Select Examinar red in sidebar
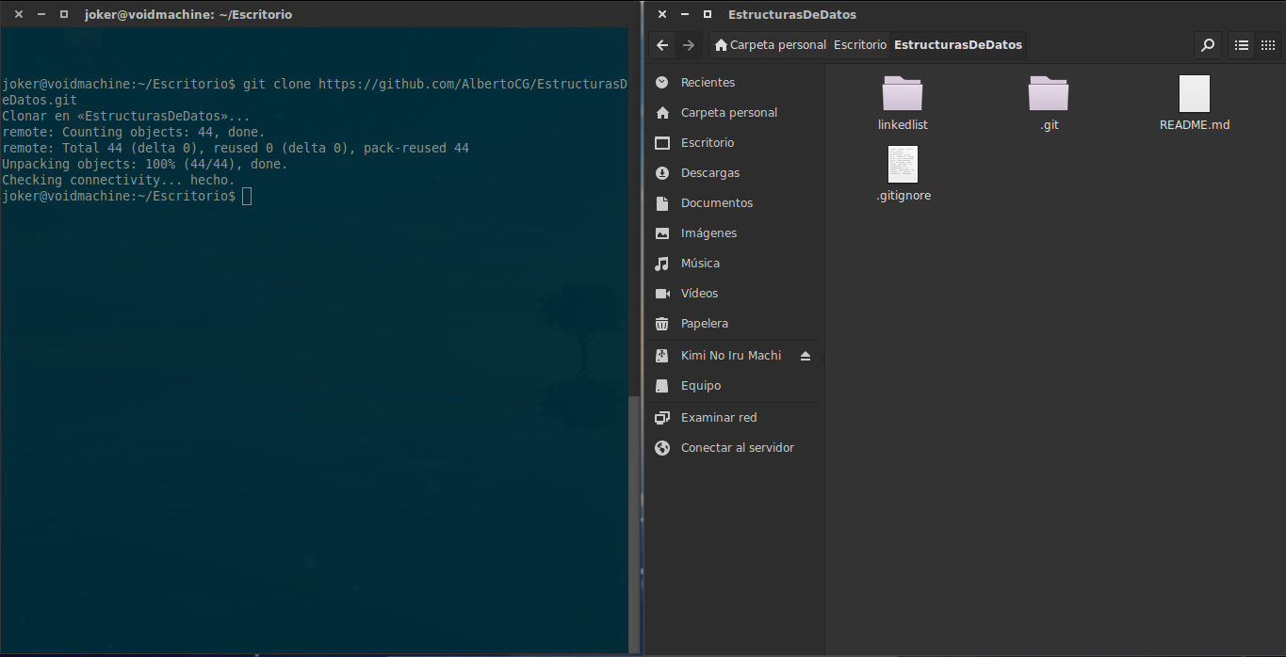This screenshot has width=1286, height=657. coord(718,418)
